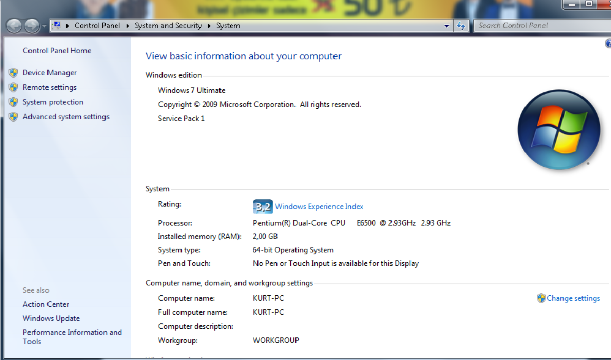
Task: Click the Back navigation arrow button
Action: [14, 26]
